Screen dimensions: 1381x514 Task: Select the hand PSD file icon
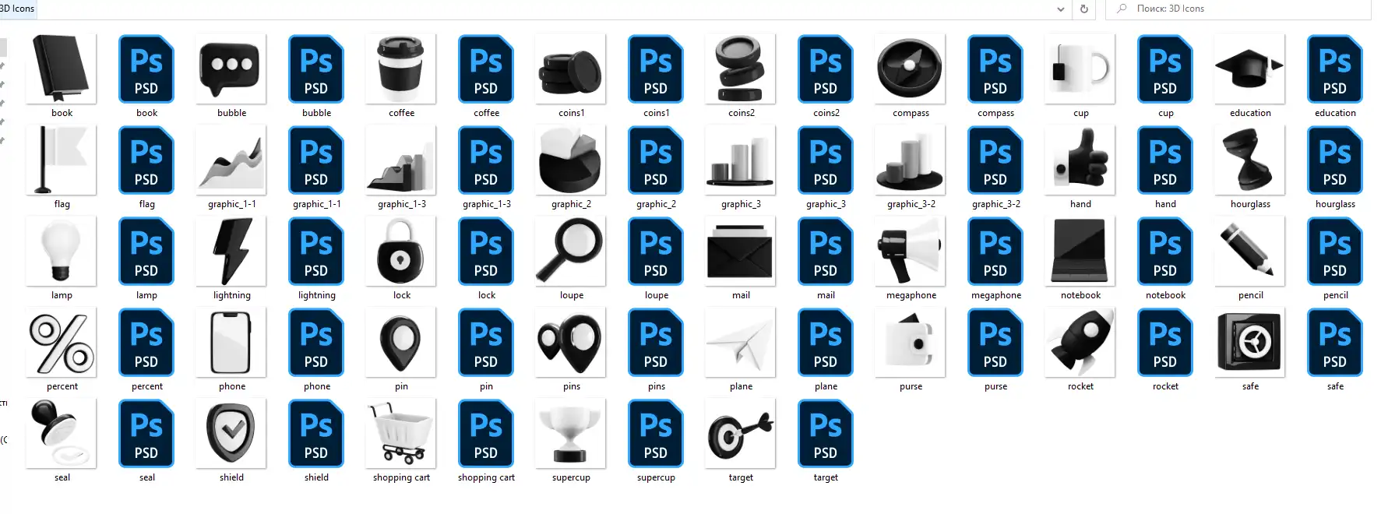click(1165, 160)
